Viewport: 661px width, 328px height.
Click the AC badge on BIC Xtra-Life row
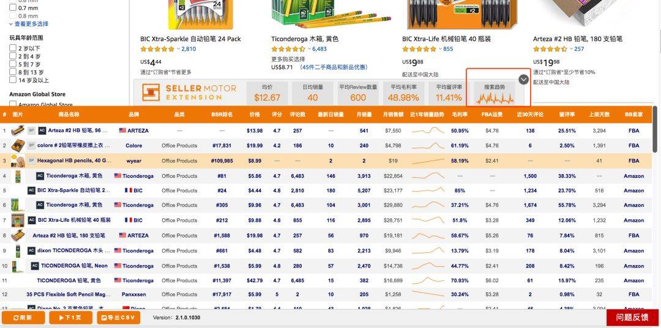click(x=32, y=220)
